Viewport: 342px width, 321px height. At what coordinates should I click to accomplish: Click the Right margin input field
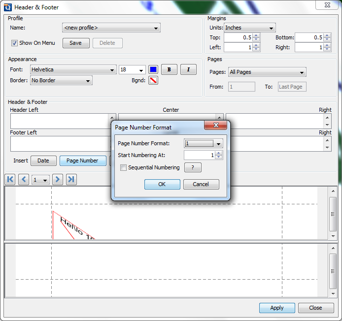tap(309, 47)
